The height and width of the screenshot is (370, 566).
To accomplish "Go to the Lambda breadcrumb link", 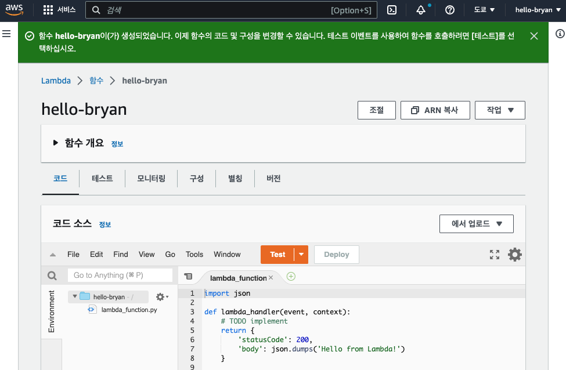I will point(56,81).
